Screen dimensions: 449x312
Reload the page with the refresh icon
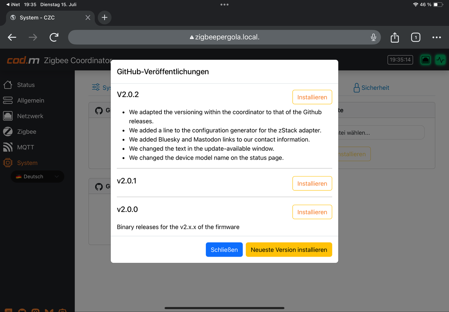click(x=54, y=37)
